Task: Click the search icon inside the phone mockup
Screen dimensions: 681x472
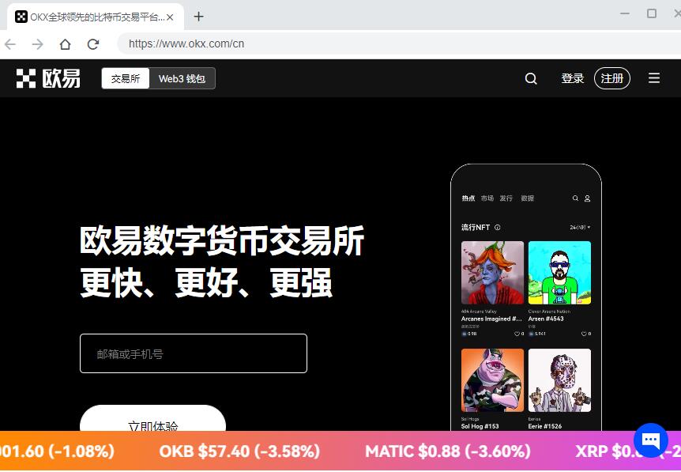Action: 575,198
